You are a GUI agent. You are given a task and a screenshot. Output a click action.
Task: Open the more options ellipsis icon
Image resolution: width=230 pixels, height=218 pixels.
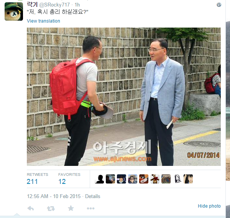[x=90, y=208]
